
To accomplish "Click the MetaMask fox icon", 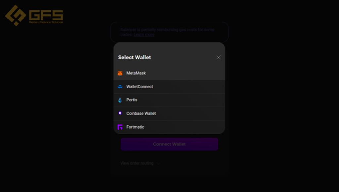I will coord(120,73).
